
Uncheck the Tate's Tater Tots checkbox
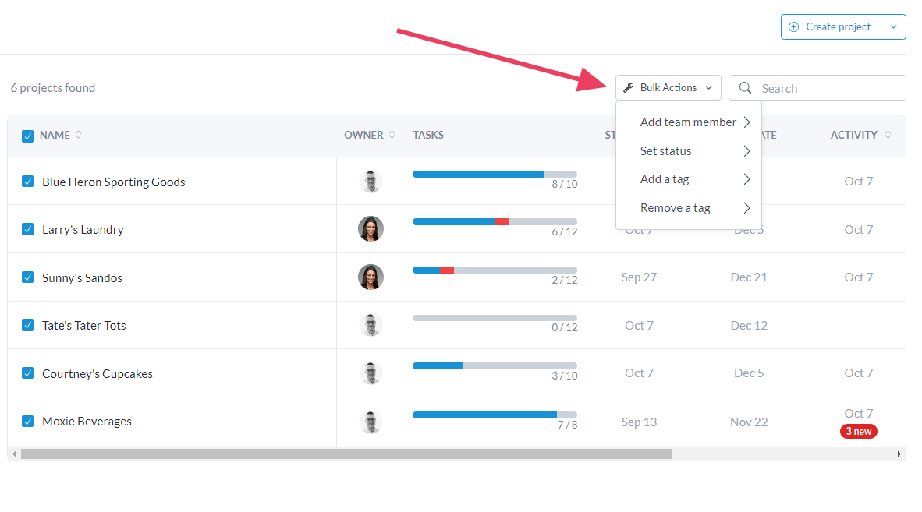[28, 325]
